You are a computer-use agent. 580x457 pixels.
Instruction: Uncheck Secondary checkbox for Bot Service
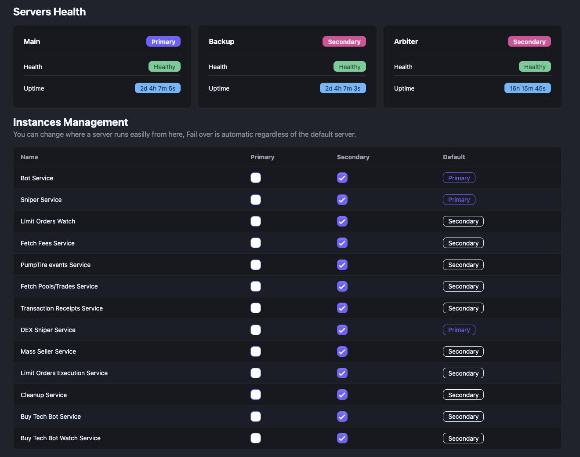click(342, 178)
